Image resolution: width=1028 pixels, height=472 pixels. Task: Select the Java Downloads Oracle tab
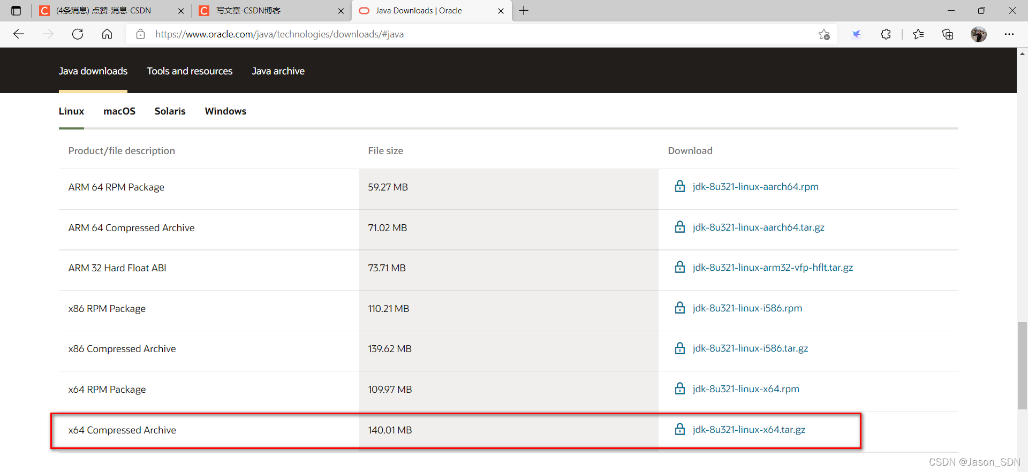pos(431,11)
